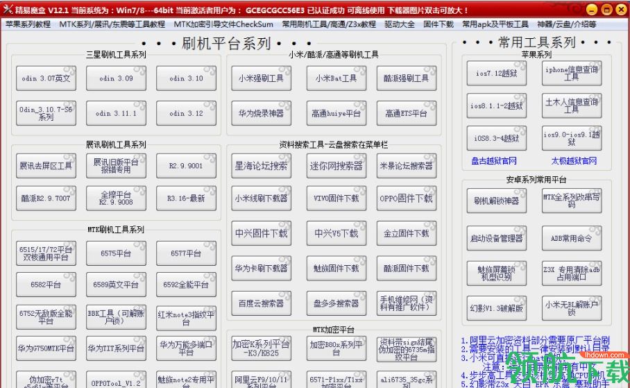
Task: Open 星海论坛搜索
Action: click(x=261, y=166)
